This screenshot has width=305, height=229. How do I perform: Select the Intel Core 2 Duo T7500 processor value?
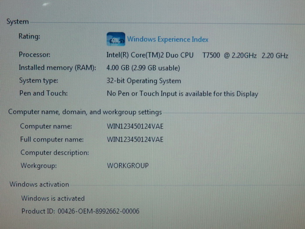click(197, 55)
